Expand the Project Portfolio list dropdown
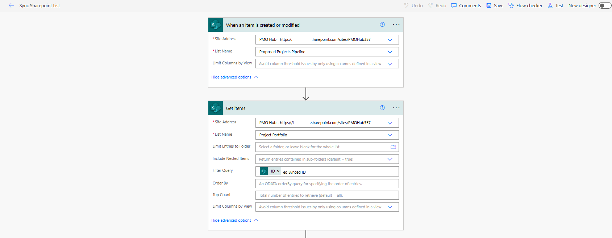 [x=390, y=135]
